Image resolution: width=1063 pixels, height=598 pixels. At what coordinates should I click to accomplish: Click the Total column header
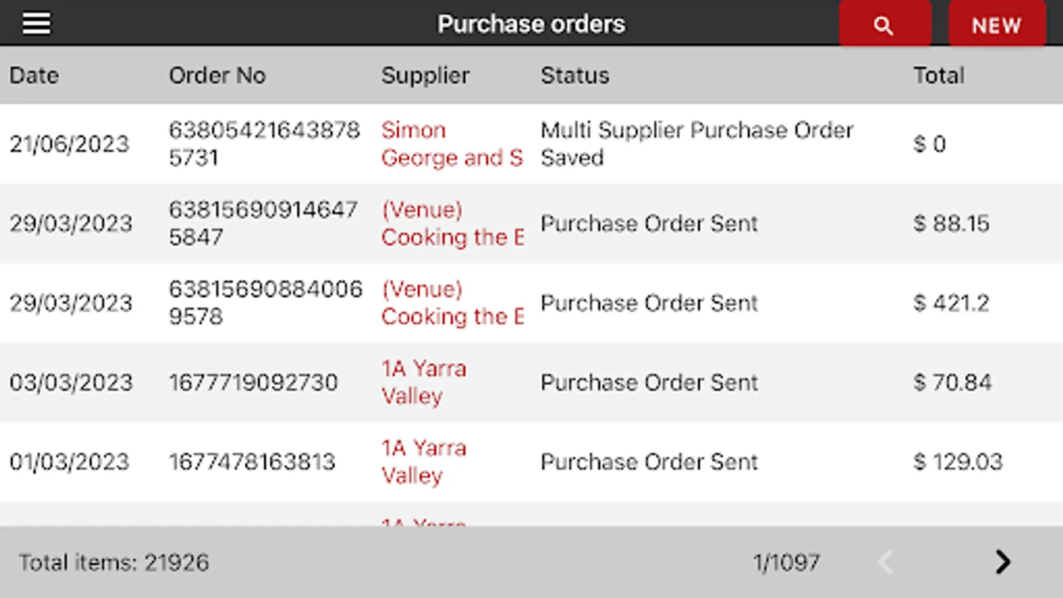coord(938,75)
